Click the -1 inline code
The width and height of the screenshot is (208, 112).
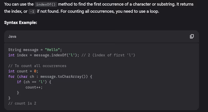(32, 12)
